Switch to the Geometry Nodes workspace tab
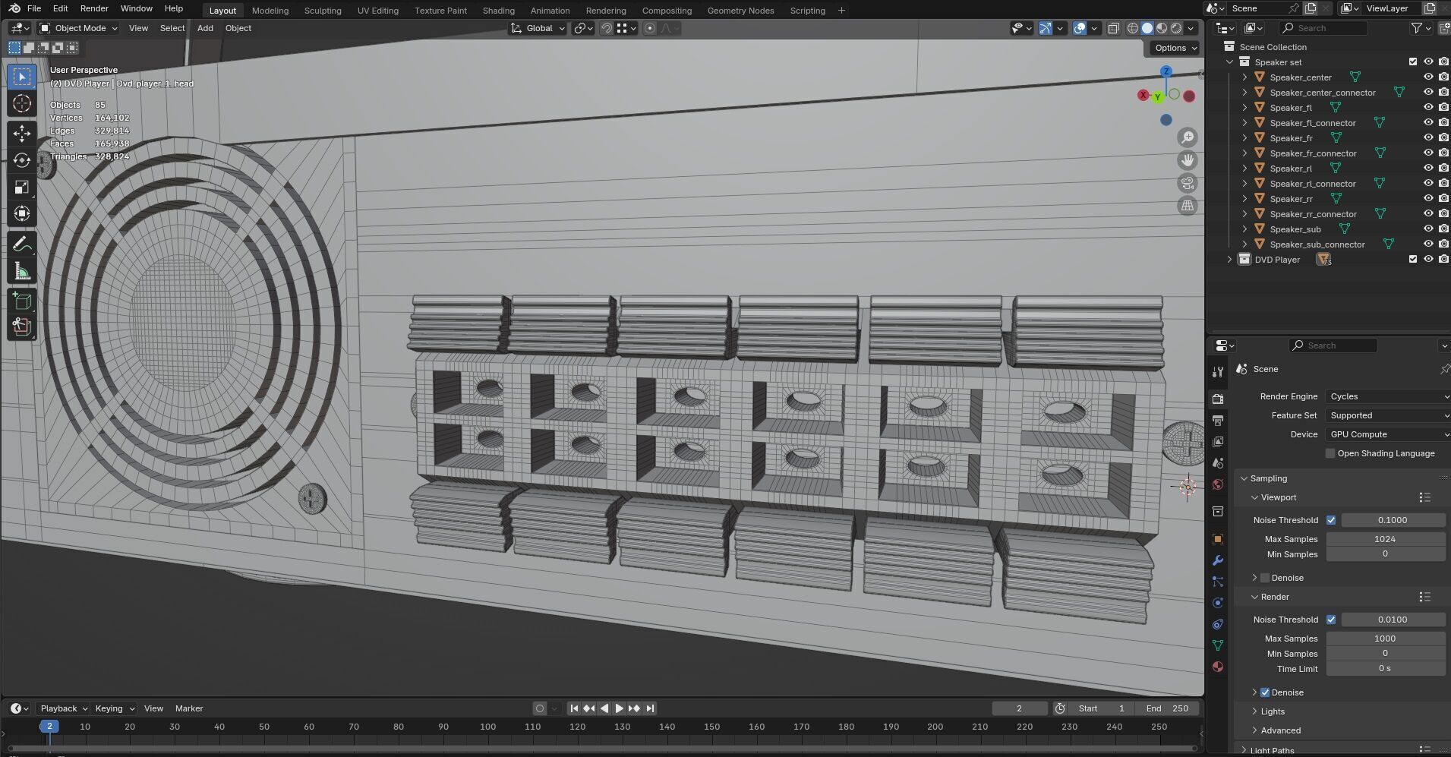Image resolution: width=1451 pixels, height=757 pixels. point(740,11)
